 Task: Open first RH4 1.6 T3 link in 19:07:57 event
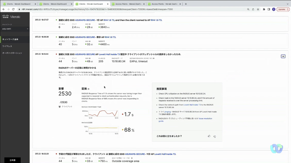coord(109,20)
